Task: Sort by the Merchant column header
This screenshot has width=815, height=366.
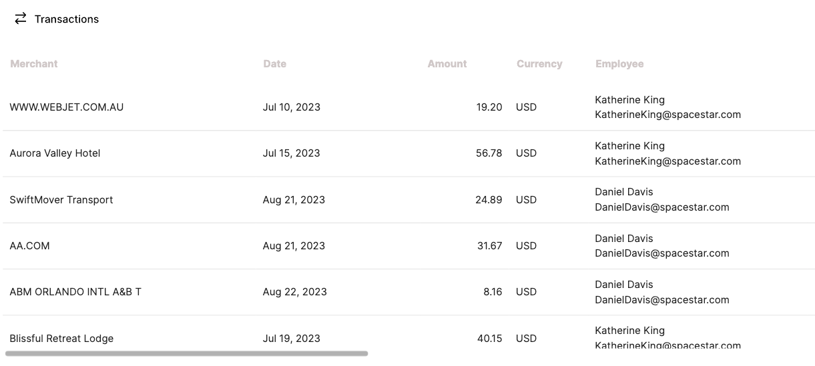Action: pos(34,64)
